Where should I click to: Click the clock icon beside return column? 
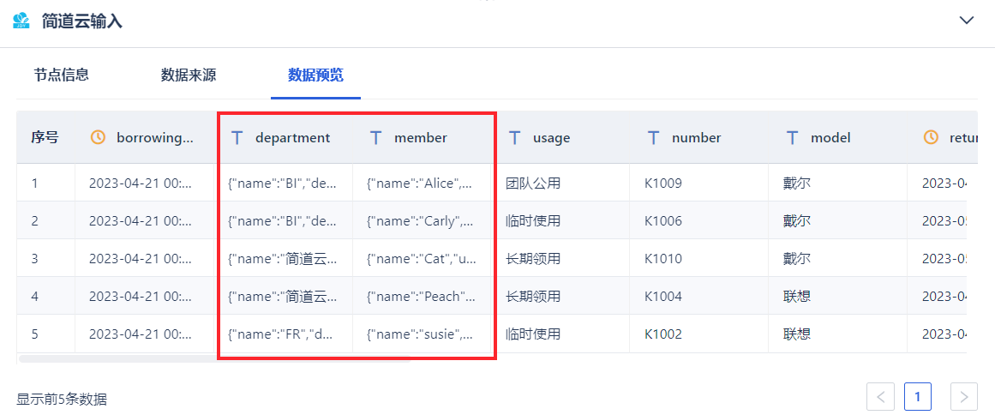(932, 137)
